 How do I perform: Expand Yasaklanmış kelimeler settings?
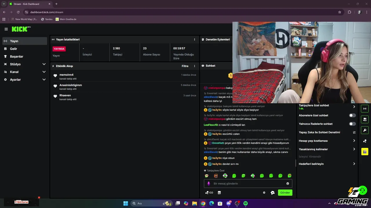point(327,149)
